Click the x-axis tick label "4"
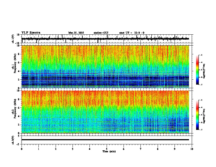Screen dimensions: 216x167 click(x=90, y=149)
